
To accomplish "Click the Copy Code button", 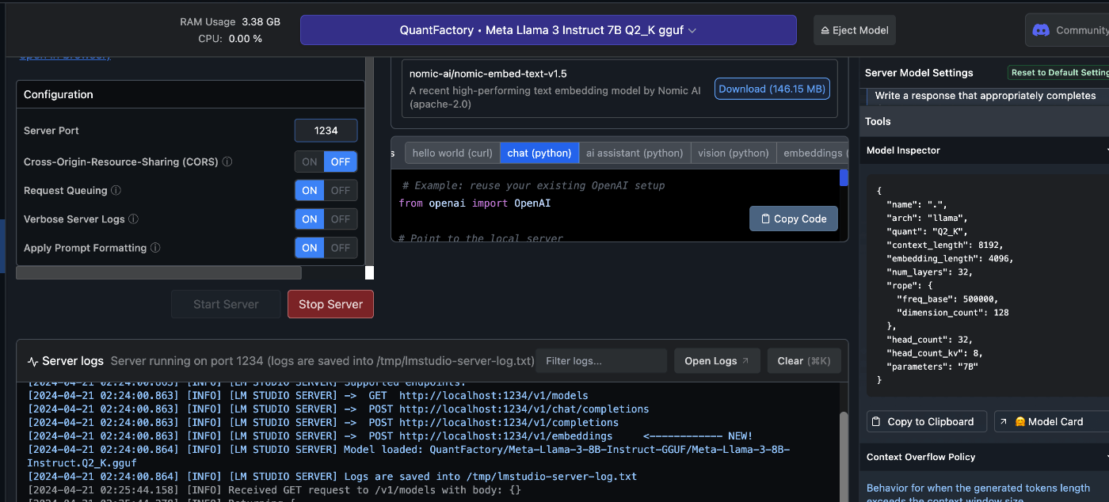I will pyautogui.click(x=793, y=219).
